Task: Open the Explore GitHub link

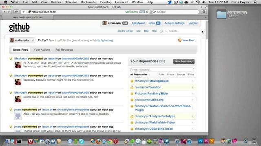Action: 125,31
